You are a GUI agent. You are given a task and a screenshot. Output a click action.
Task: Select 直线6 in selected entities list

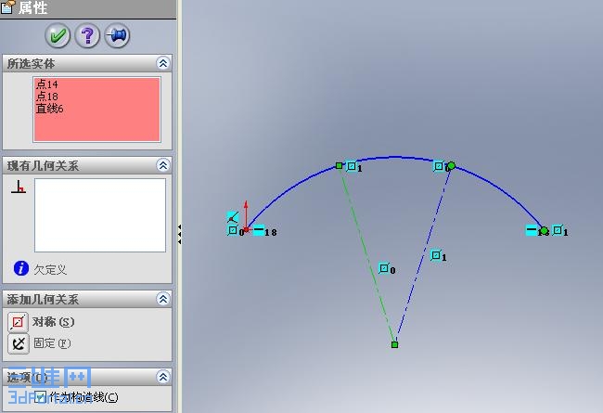coord(49,109)
